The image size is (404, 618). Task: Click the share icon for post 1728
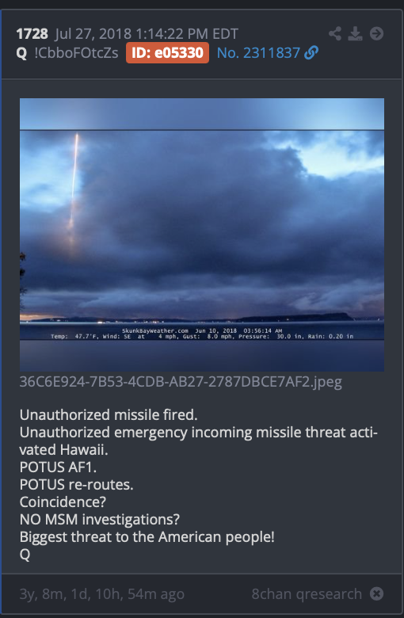[335, 33]
